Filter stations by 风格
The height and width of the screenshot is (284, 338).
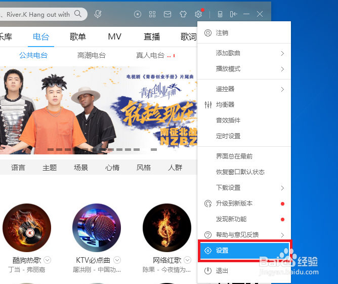tap(144, 168)
